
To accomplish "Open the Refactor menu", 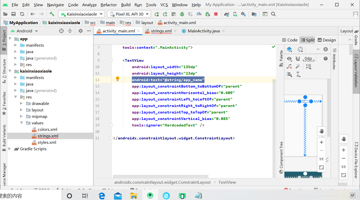I will [108, 5].
